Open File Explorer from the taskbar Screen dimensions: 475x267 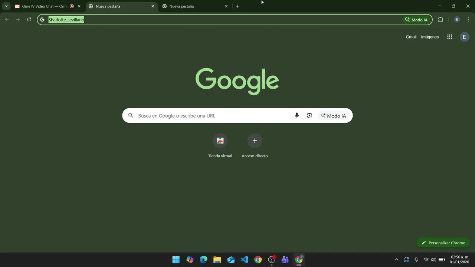(217, 260)
